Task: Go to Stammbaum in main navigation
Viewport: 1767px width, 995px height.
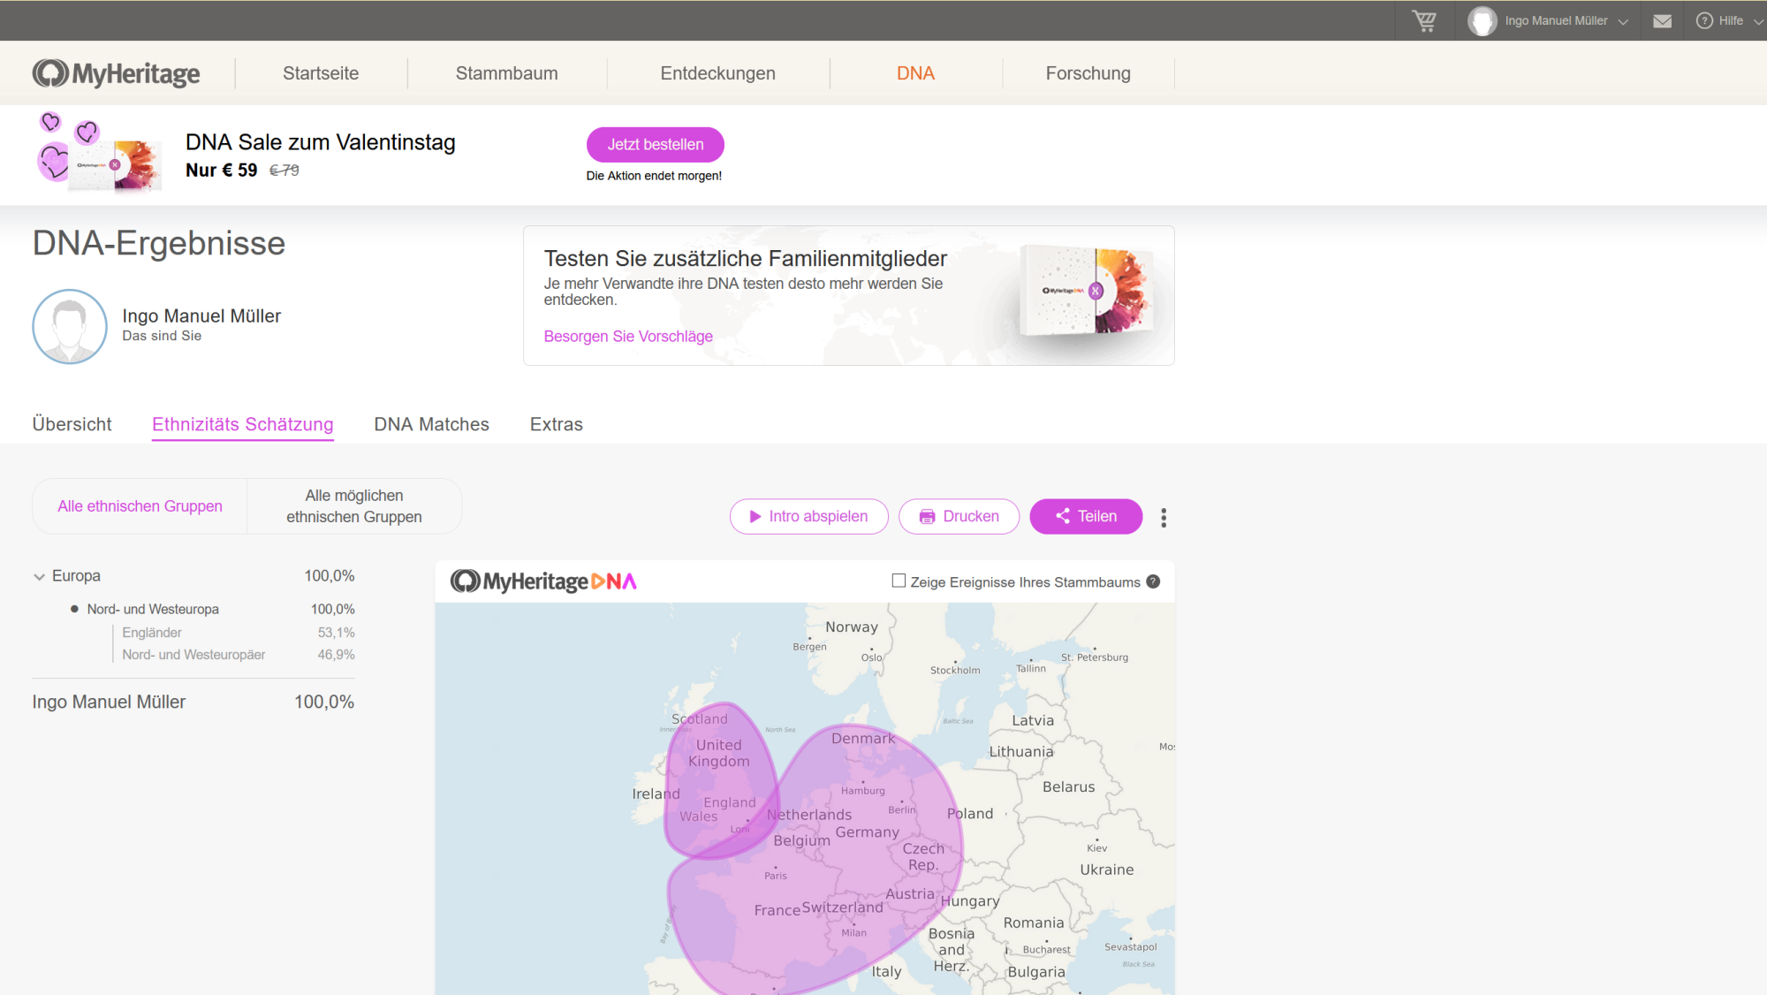Action: pyautogui.click(x=506, y=73)
